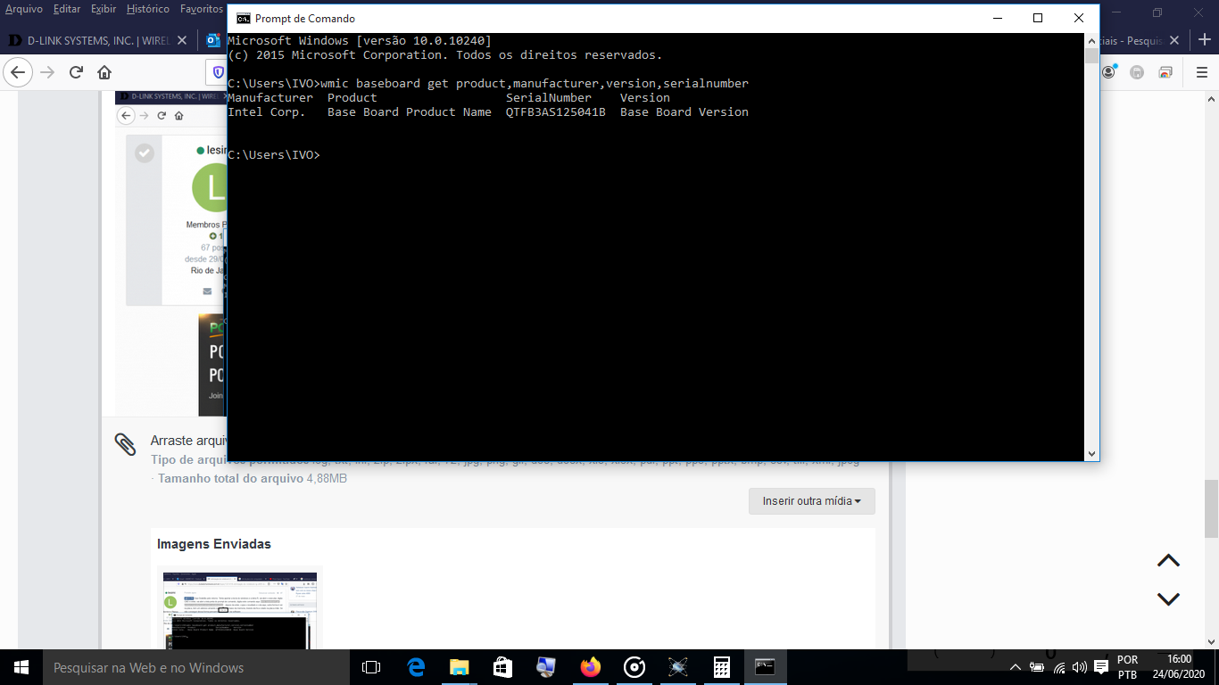
Task: Open File Explorer from taskbar
Action: [459, 667]
